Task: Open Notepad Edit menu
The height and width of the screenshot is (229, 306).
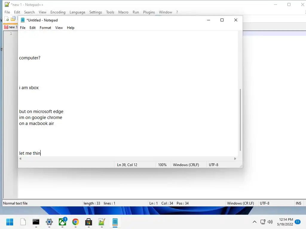Action: (x=33, y=28)
